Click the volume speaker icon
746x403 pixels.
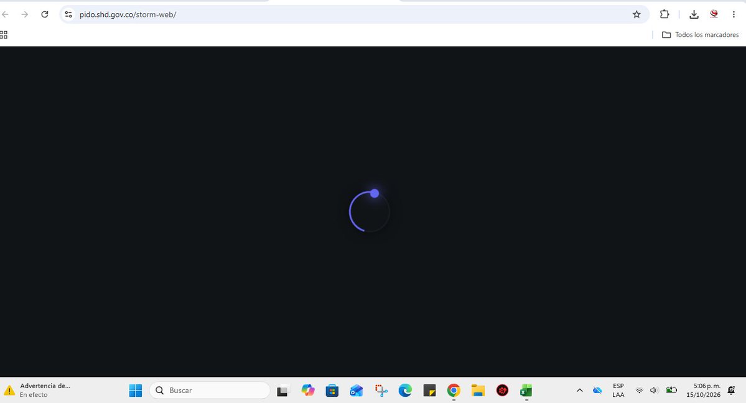pos(654,391)
